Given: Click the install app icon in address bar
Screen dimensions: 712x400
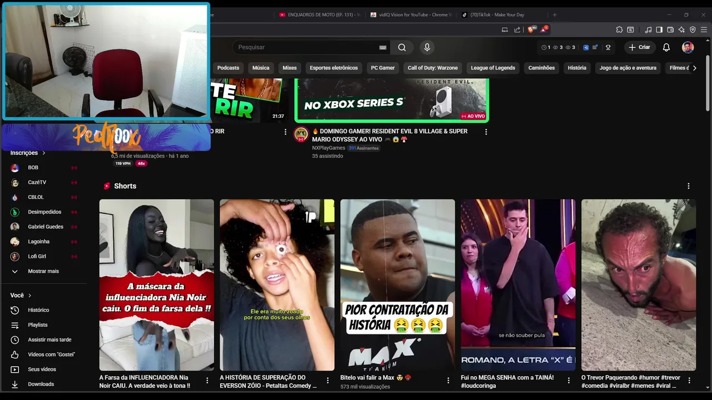Looking at the screenshot, I should click(505, 29).
